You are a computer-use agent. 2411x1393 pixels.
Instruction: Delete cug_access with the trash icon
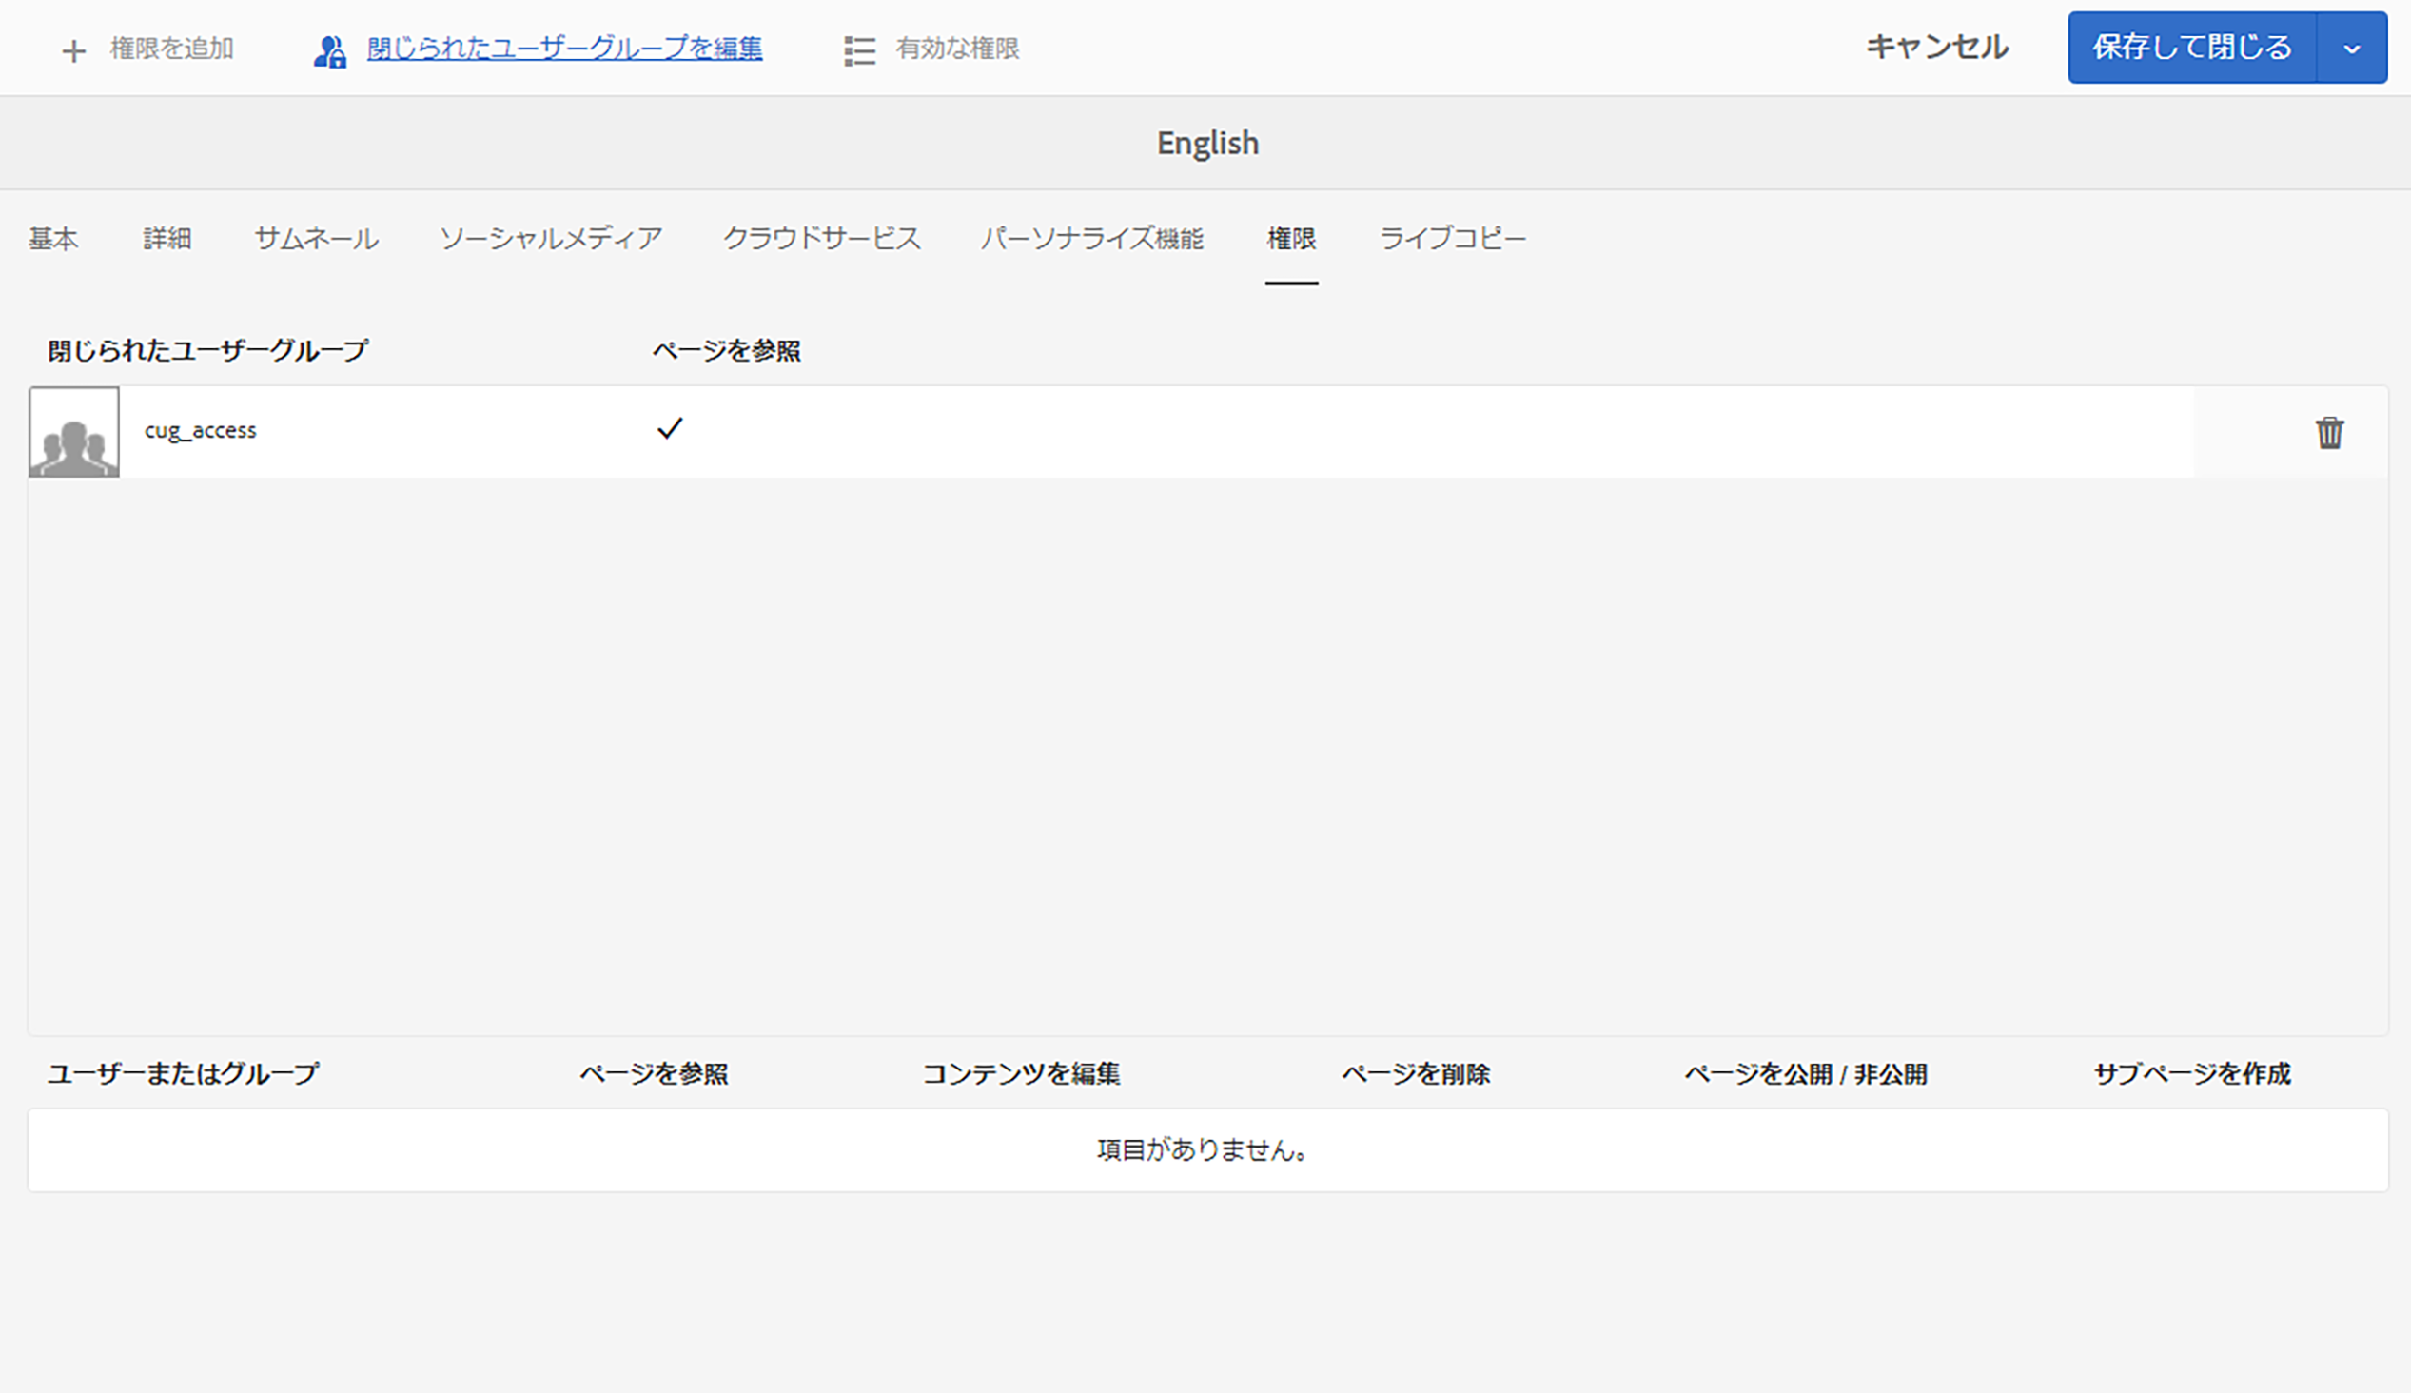pyautogui.click(x=2329, y=432)
